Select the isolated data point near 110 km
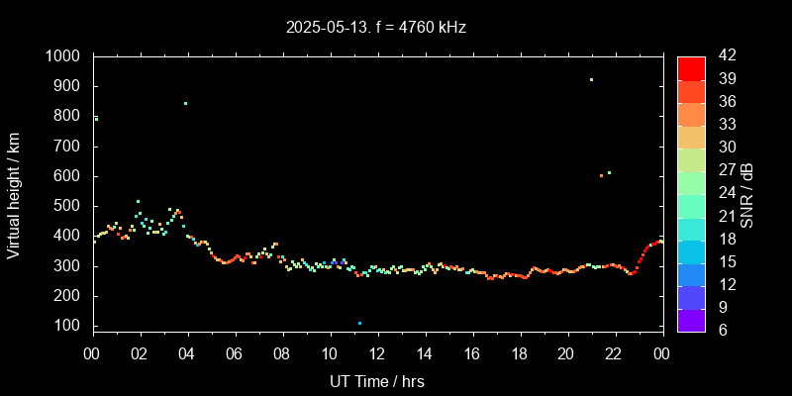 click(359, 323)
